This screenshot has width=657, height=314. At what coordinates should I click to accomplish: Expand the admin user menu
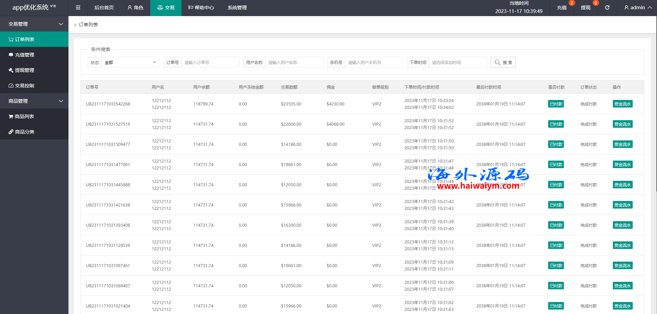tap(637, 8)
